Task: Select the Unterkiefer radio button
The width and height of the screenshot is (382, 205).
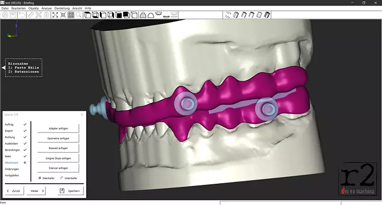Action: pos(62,178)
